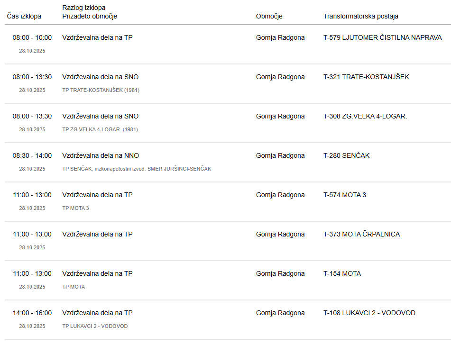451x345 pixels.
Task: Select station T-108 LUKAVCI 2 - VODOVOD
Action: pyautogui.click(x=369, y=313)
